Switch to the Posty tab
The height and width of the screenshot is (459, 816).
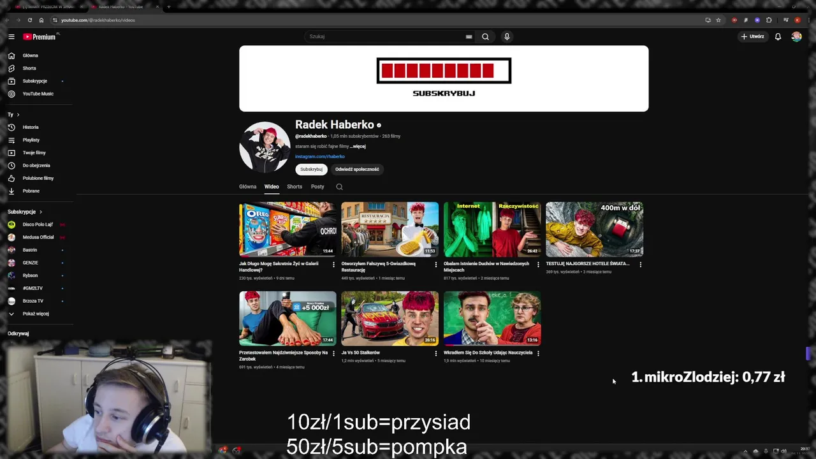point(317,187)
